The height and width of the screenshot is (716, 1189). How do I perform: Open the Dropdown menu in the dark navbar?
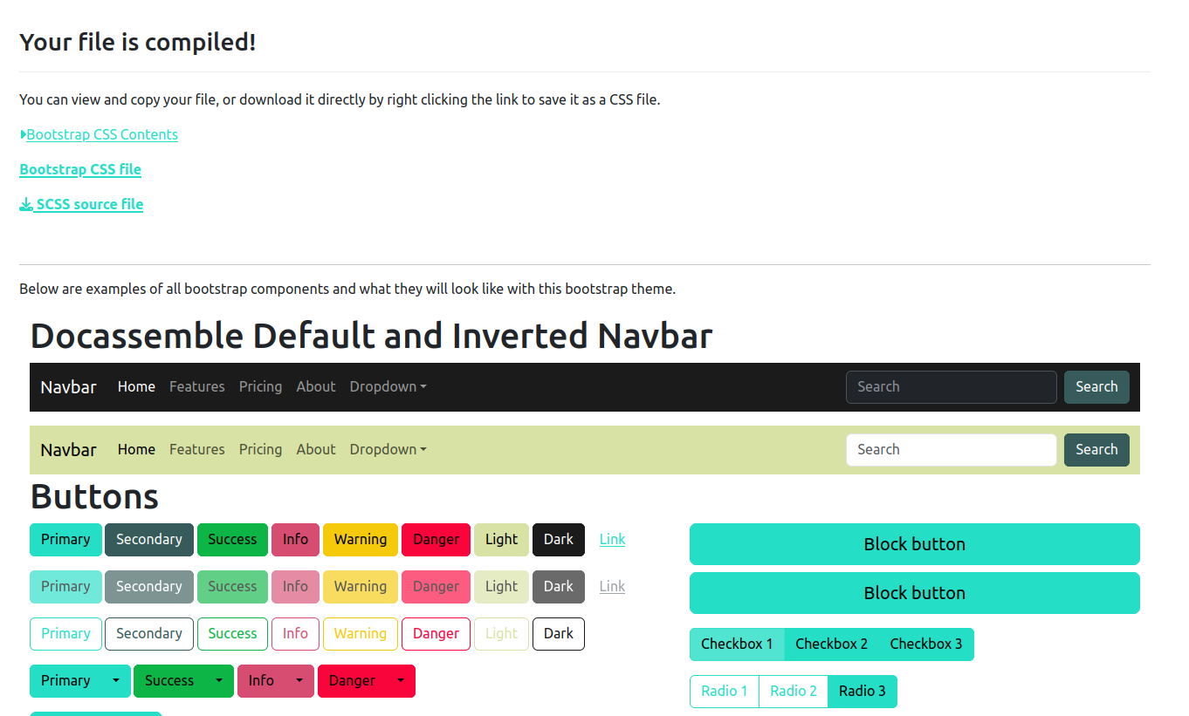tap(388, 386)
